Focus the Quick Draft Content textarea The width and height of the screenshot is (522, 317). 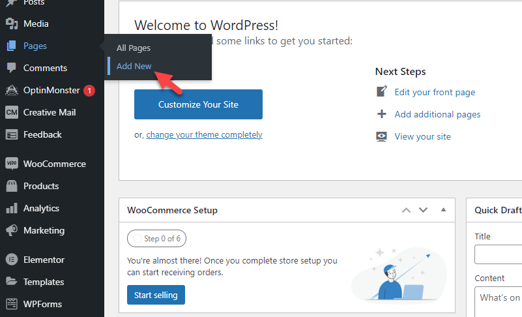(x=499, y=301)
